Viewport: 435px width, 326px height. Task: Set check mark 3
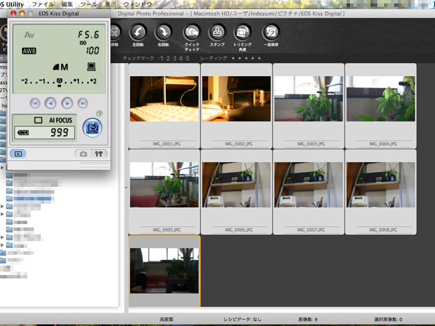point(175,58)
